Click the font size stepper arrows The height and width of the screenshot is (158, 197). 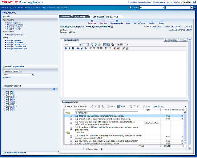coord(87,44)
